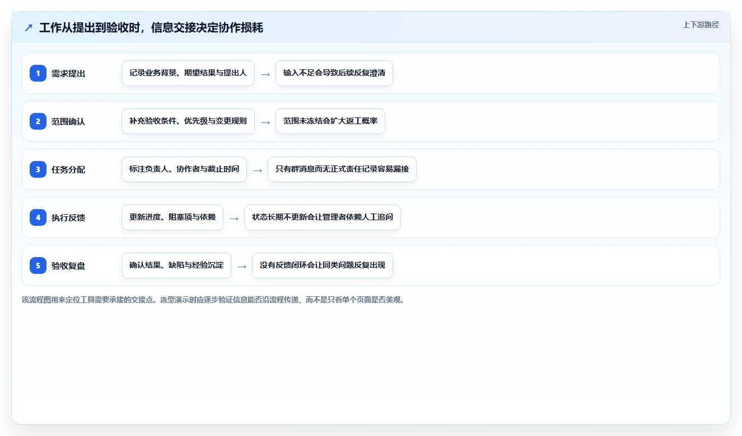Click the box 补充验收条件、优先级与变更规则

(x=188, y=121)
